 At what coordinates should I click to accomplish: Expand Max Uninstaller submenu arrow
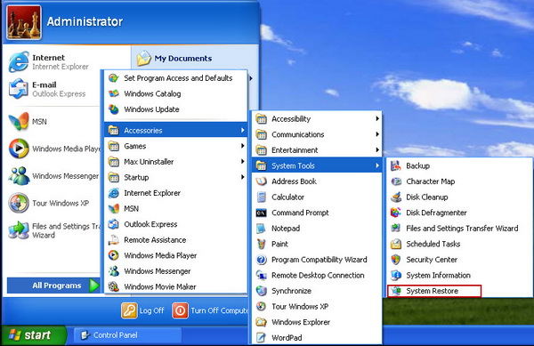click(242, 162)
